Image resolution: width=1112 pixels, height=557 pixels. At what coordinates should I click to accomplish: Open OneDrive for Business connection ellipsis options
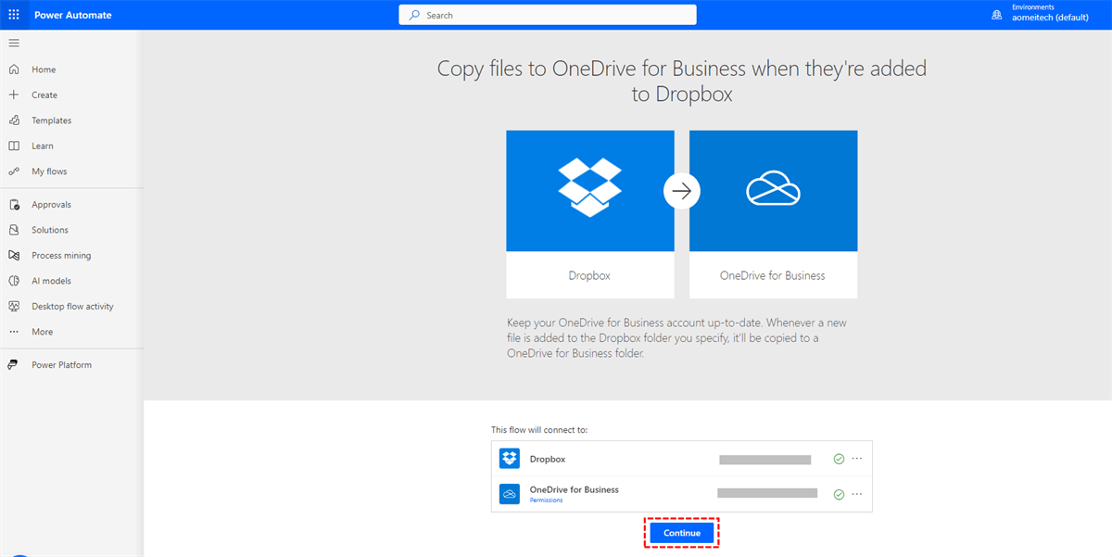tap(857, 494)
